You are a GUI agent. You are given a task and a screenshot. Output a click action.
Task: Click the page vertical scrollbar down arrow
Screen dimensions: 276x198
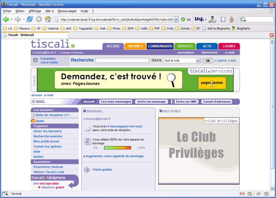point(272,188)
